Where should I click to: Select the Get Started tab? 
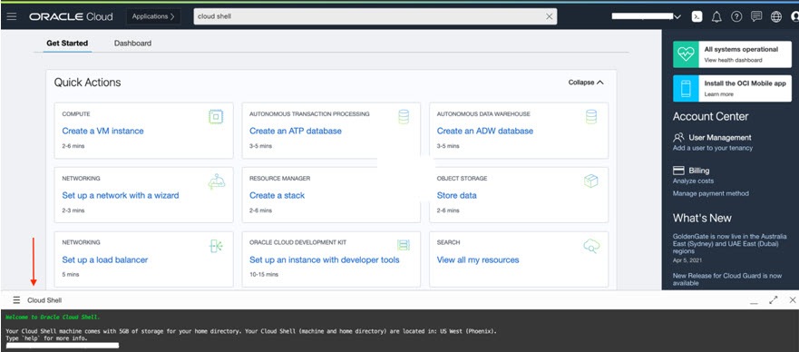click(x=67, y=44)
